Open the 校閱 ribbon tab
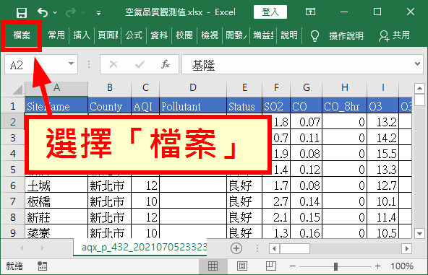 (x=184, y=35)
